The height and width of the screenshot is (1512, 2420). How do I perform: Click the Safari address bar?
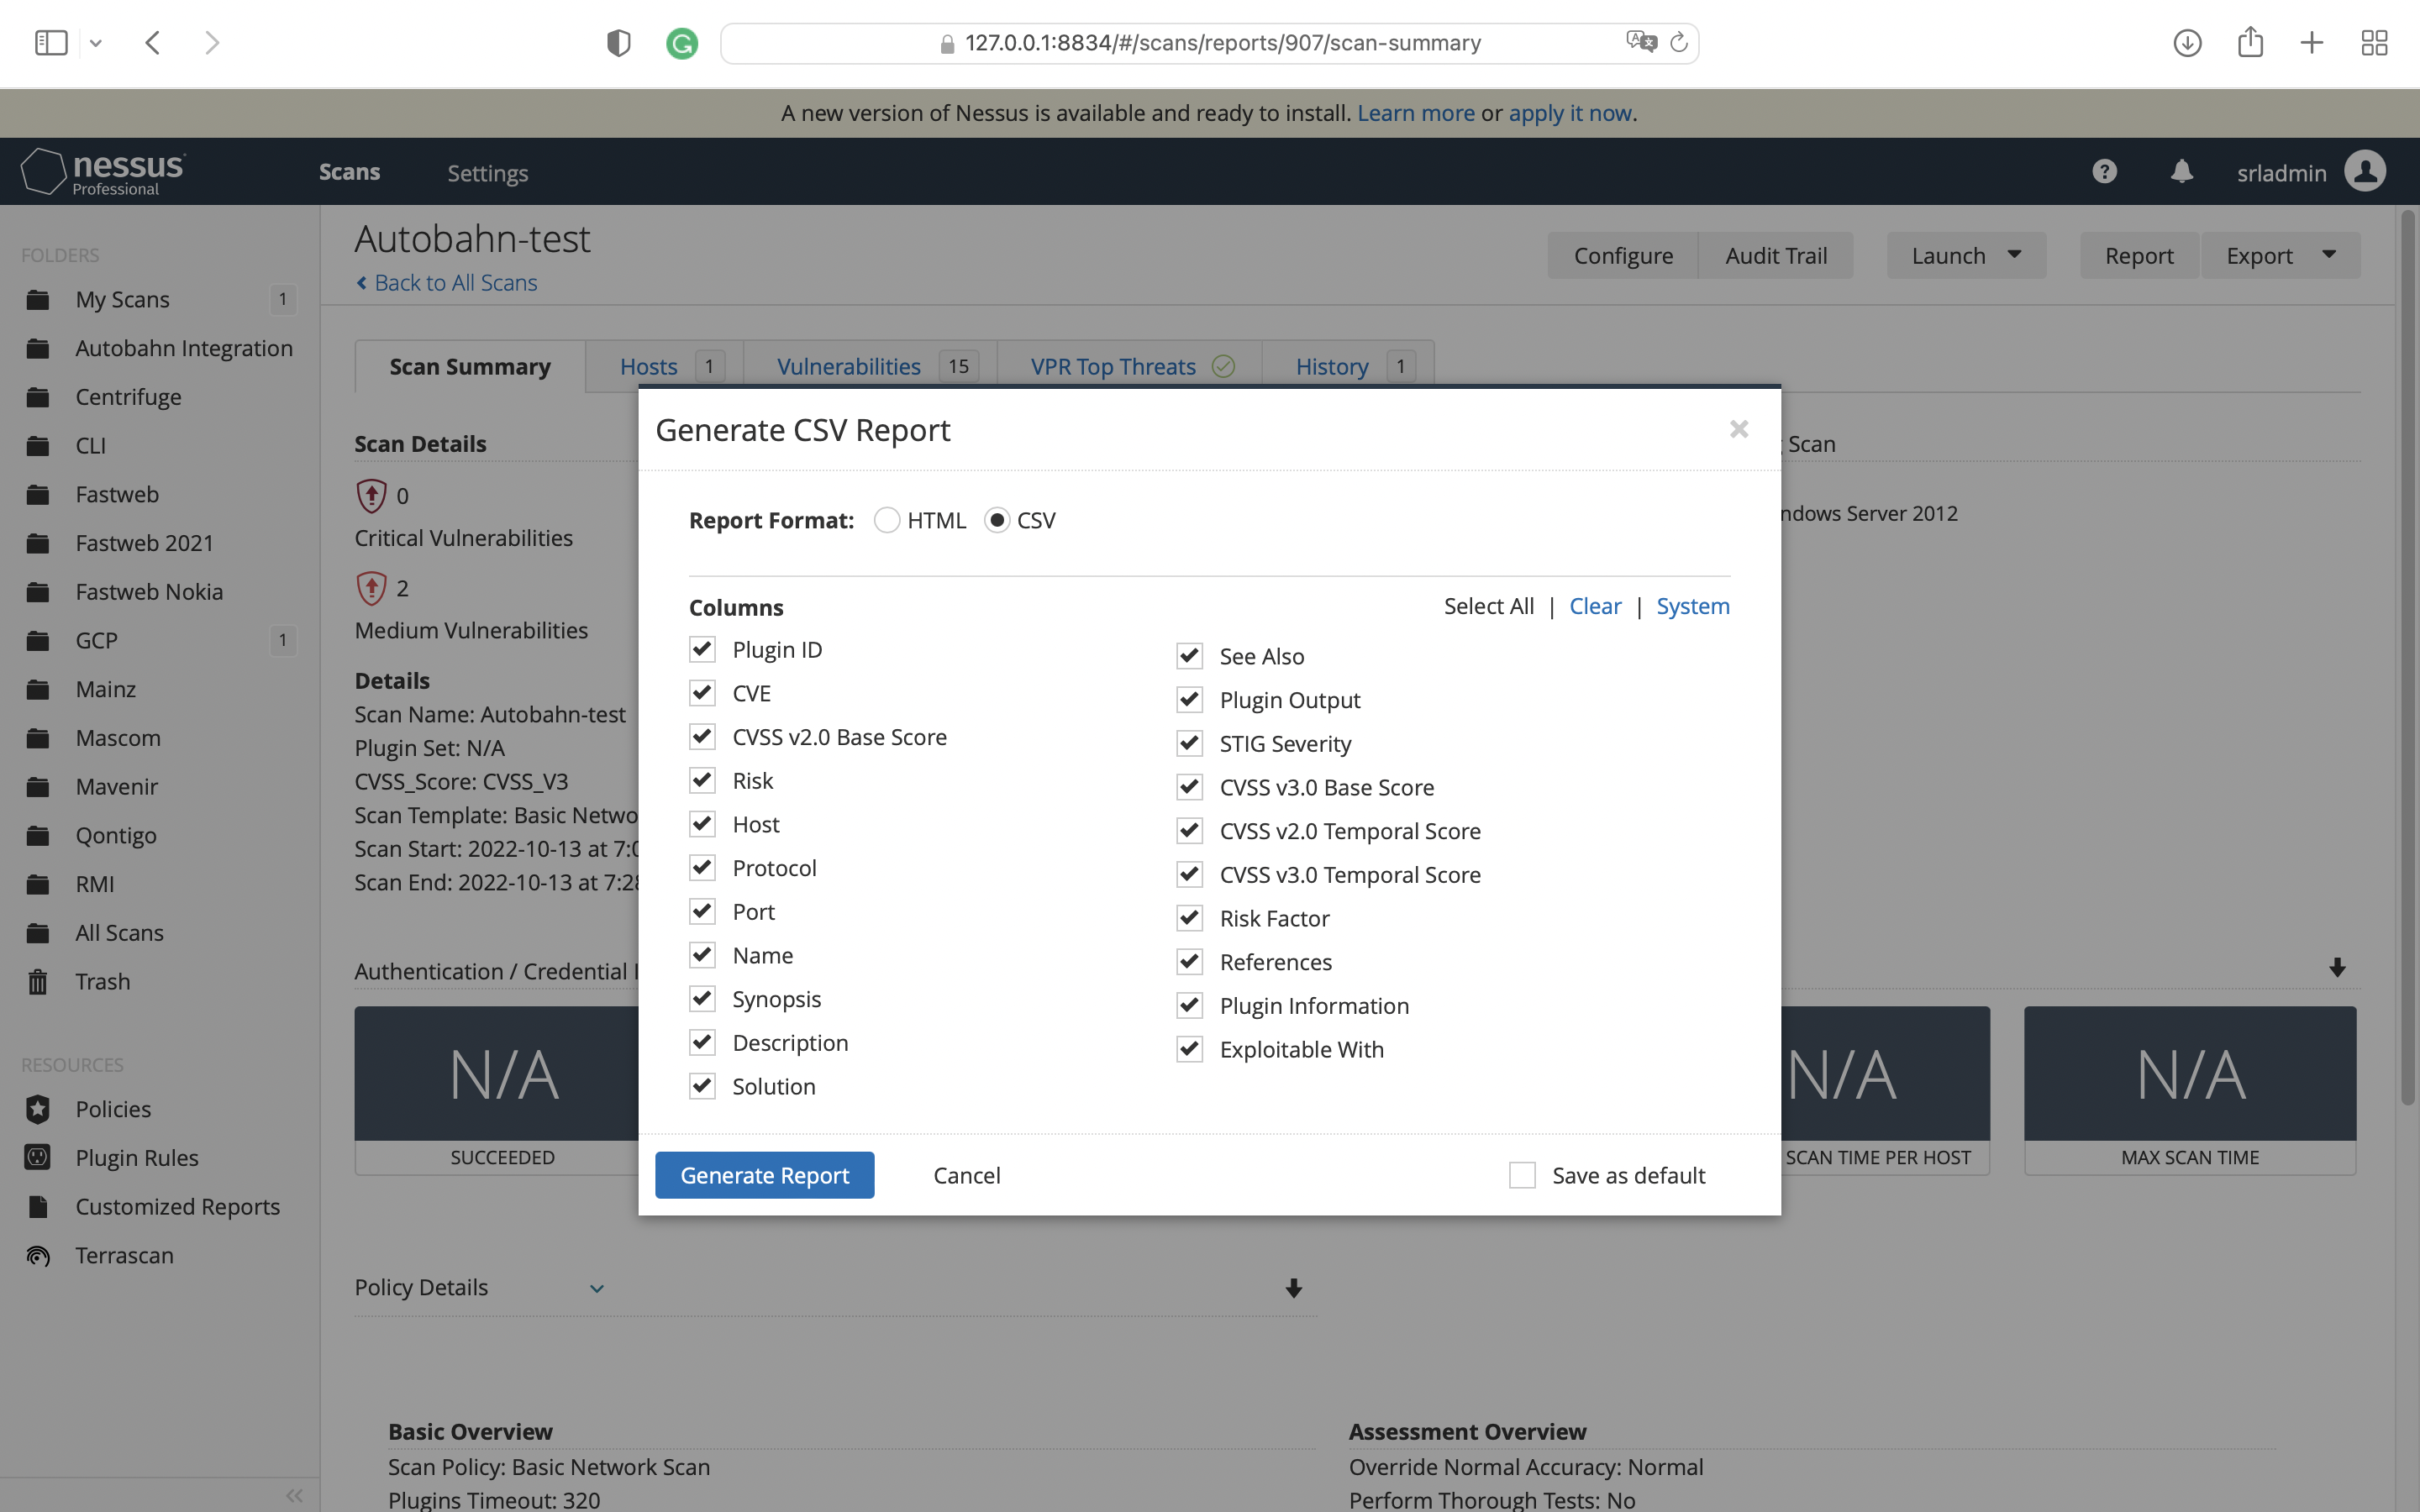tap(1209, 43)
